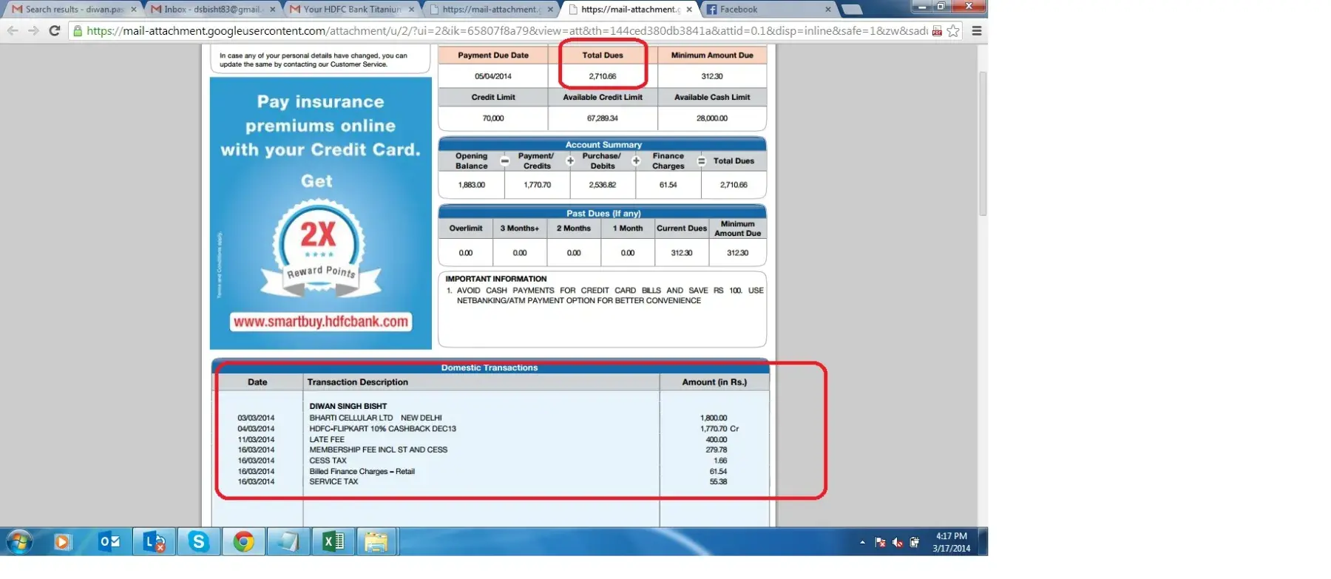This screenshot has width=1331, height=579.
Task: Close the Facebook tab
Action: (x=828, y=10)
